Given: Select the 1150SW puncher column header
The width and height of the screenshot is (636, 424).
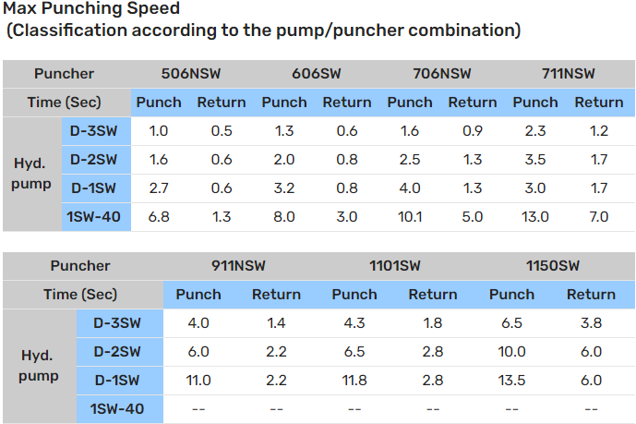Looking at the screenshot, I should [x=552, y=266].
